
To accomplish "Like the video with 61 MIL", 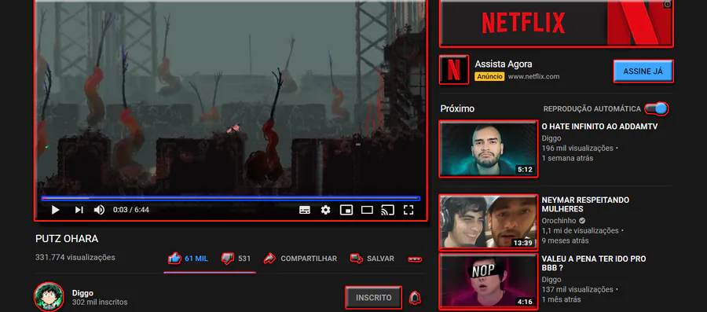I will point(188,259).
